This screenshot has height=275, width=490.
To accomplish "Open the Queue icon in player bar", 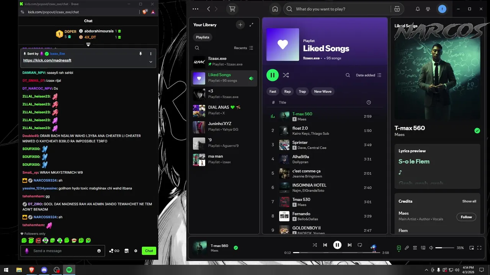I will pyautogui.click(x=415, y=248).
